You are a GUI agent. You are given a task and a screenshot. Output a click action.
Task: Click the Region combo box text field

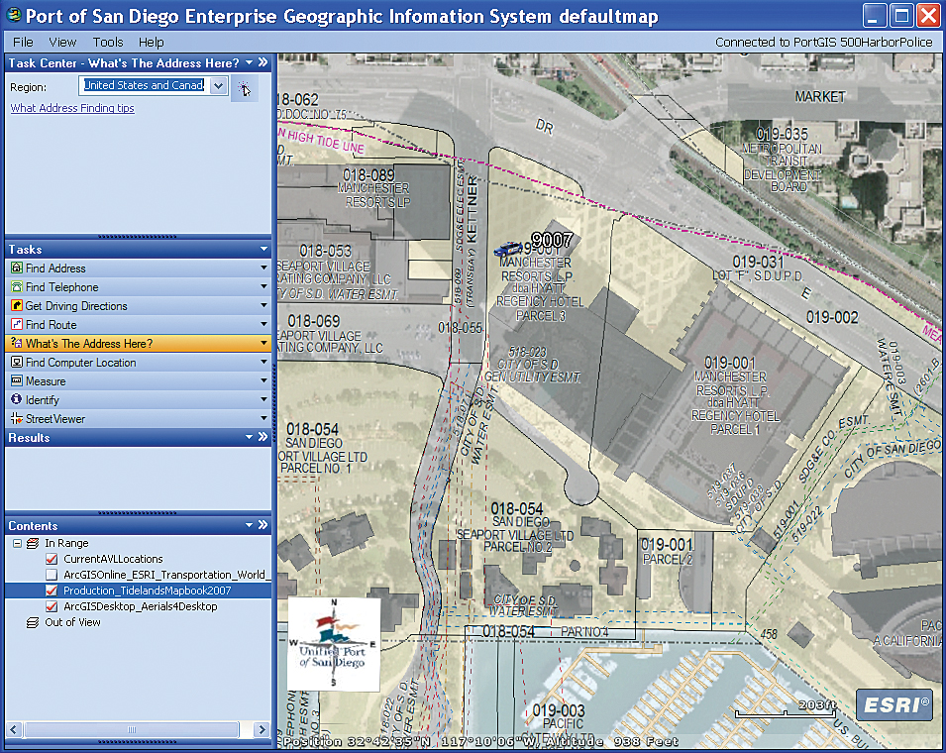click(x=145, y=85)
